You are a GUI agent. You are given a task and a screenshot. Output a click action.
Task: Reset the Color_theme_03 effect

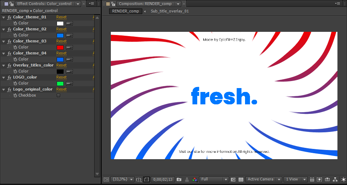[x=62, y=41]
